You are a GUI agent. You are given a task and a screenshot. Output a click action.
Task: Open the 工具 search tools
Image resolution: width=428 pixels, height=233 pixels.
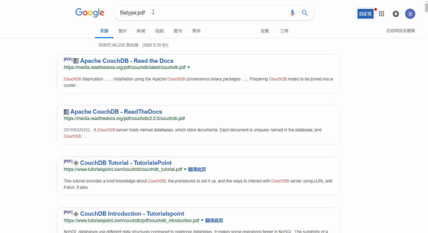[284, 31]
